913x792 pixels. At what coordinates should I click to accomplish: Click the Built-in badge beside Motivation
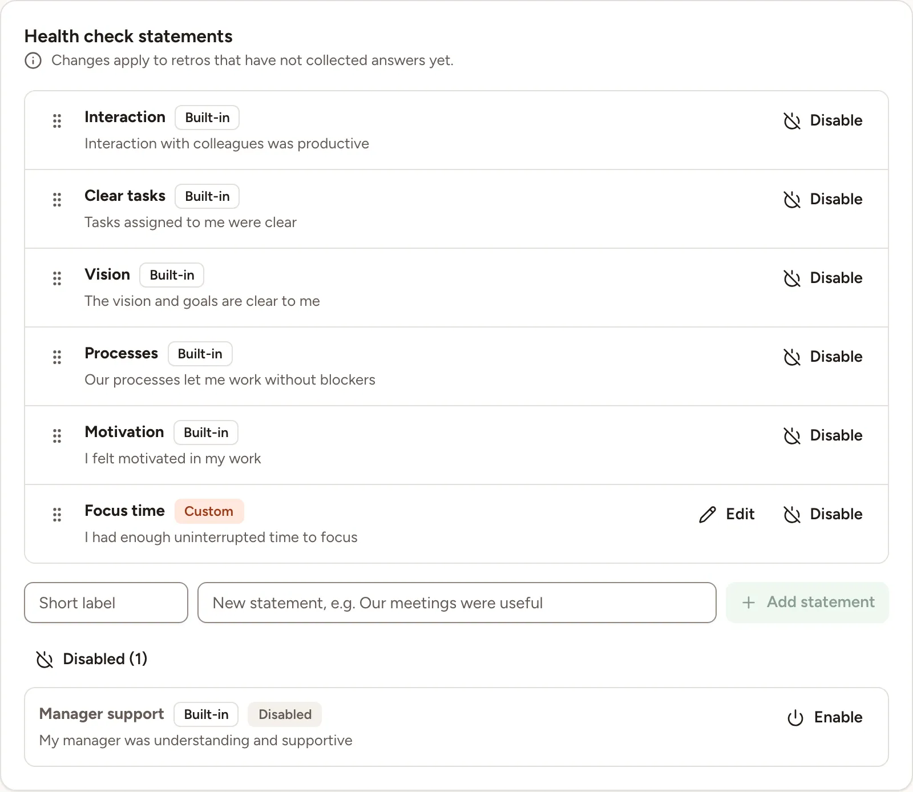pos(206,433)
